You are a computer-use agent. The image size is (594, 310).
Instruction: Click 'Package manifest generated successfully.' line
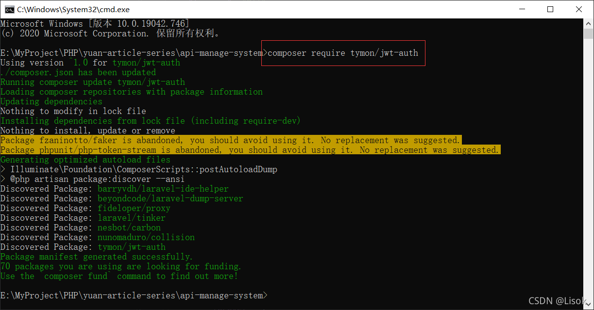click(97, 257)
